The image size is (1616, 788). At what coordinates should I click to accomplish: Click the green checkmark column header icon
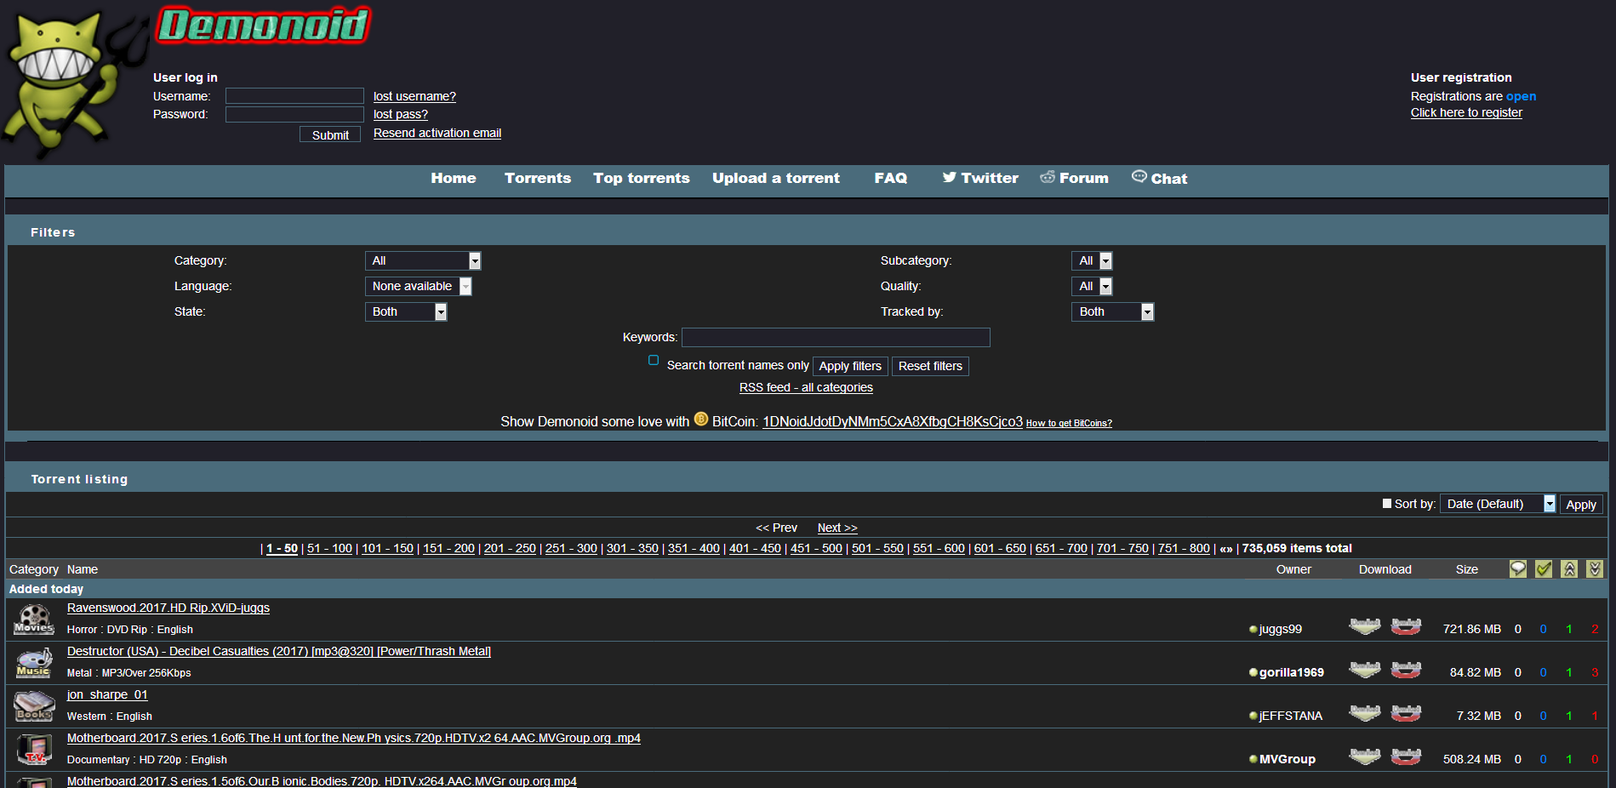coord(1544,568)
